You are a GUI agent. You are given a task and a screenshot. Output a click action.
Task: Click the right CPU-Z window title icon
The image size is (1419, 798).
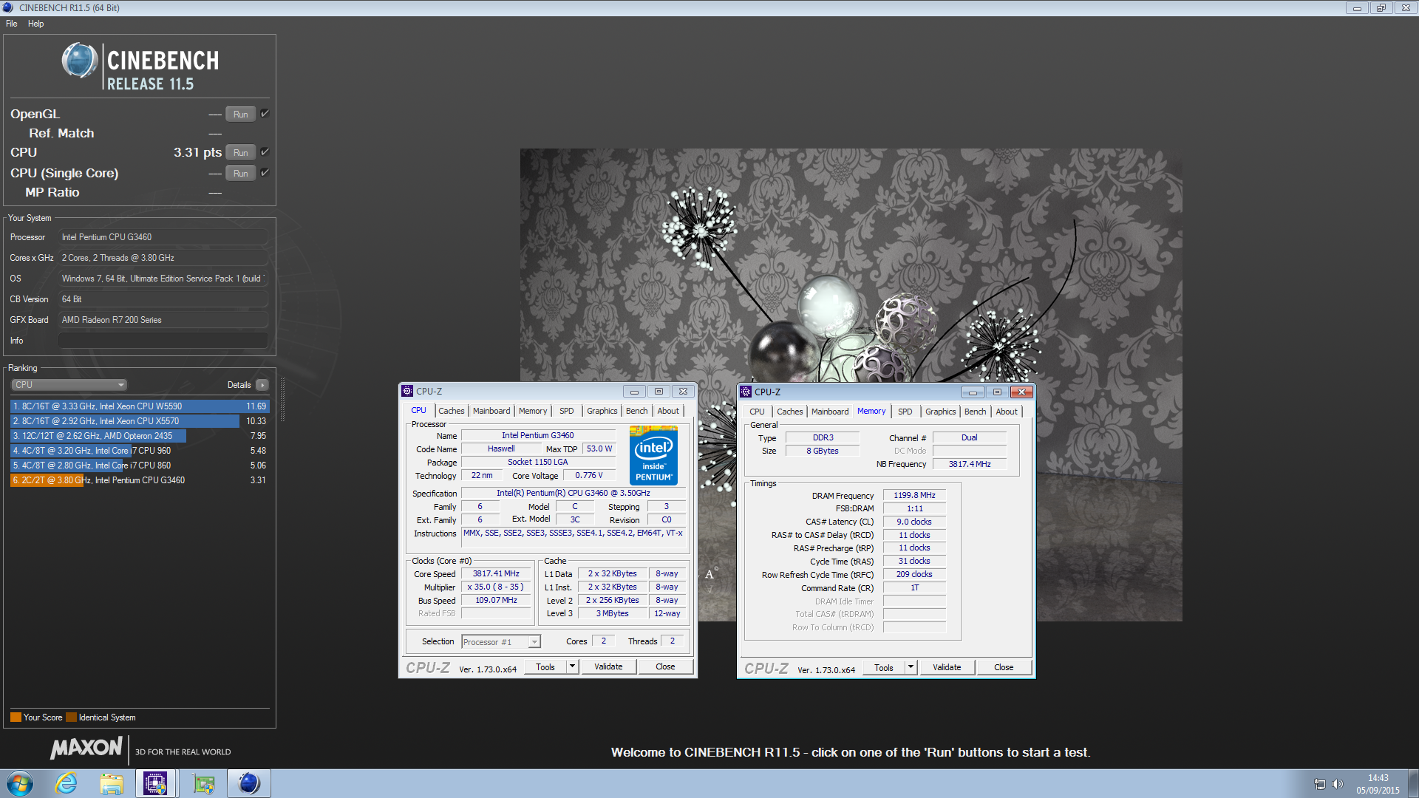tap(746, 392)
